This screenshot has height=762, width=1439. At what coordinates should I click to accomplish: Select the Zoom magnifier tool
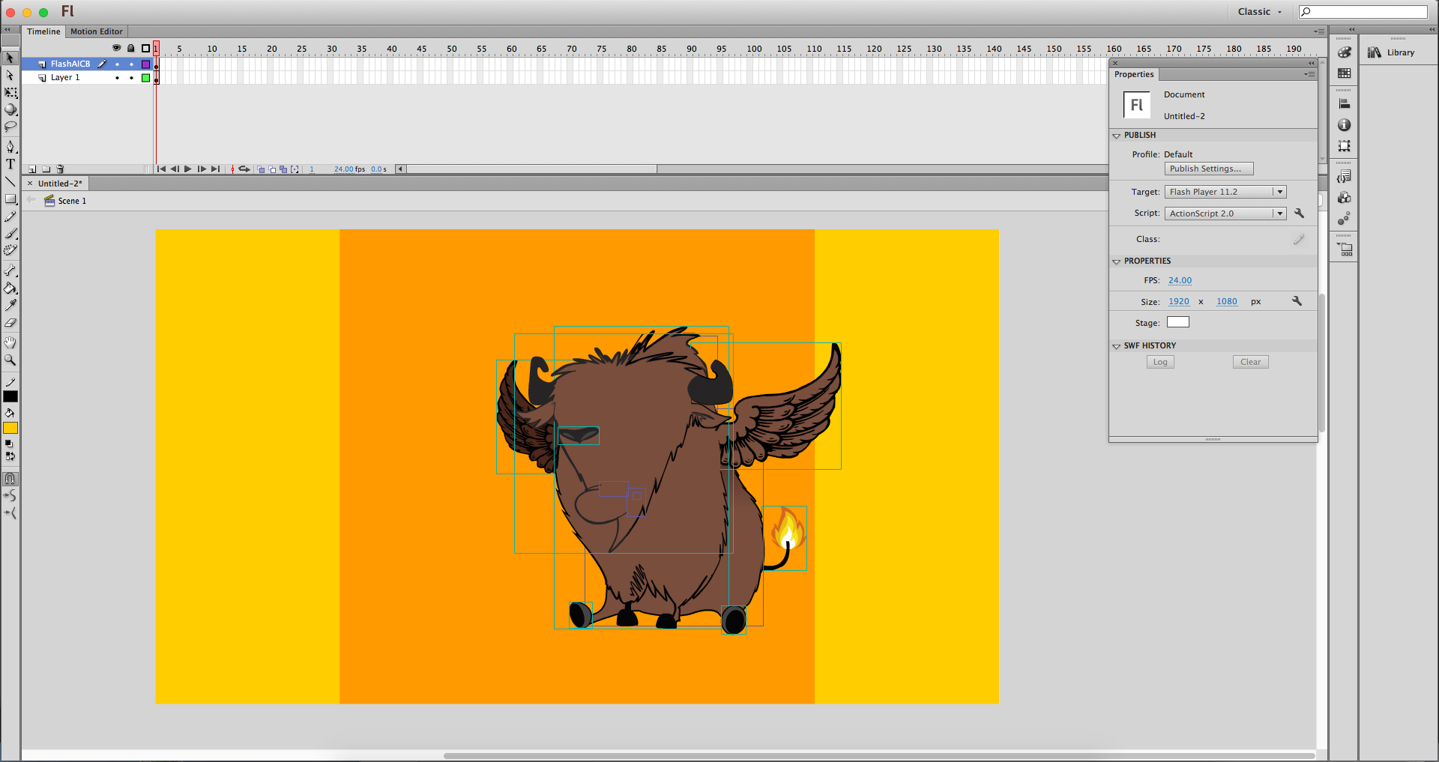coord(10,360)
